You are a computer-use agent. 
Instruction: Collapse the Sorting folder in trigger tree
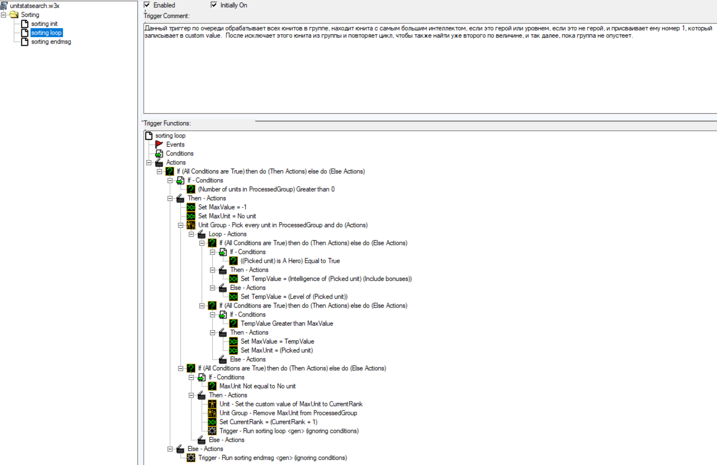tap(3, 15)
